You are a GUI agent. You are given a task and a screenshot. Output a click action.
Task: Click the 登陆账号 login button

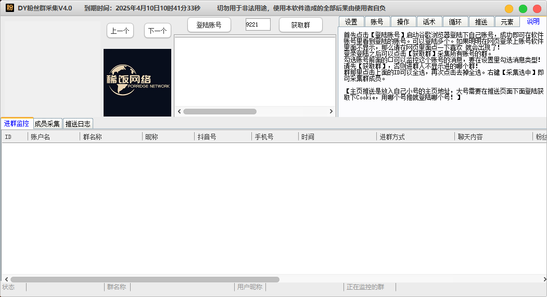pyautogui.click(x=209, y=25)
